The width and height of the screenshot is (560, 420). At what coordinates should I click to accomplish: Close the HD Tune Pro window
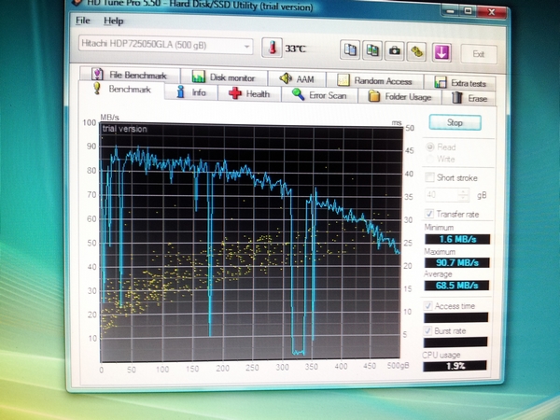(492, 12)
